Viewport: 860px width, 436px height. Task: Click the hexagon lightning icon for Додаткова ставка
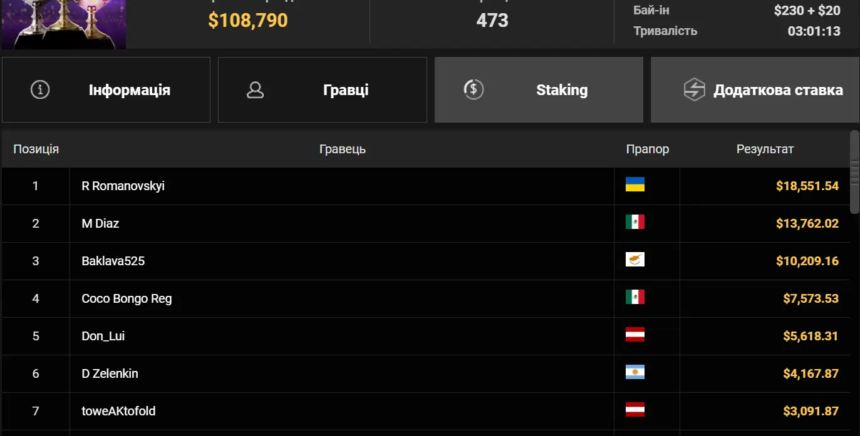click(x=694, y=89)
